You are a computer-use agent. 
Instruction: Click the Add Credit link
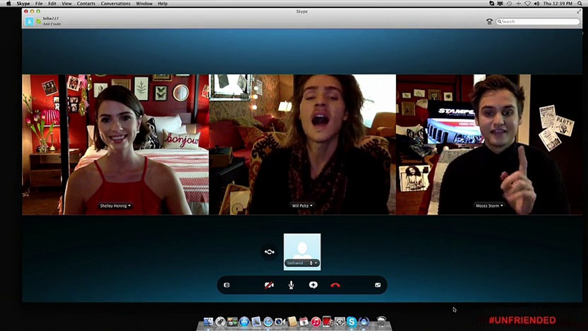pos(51,24)
